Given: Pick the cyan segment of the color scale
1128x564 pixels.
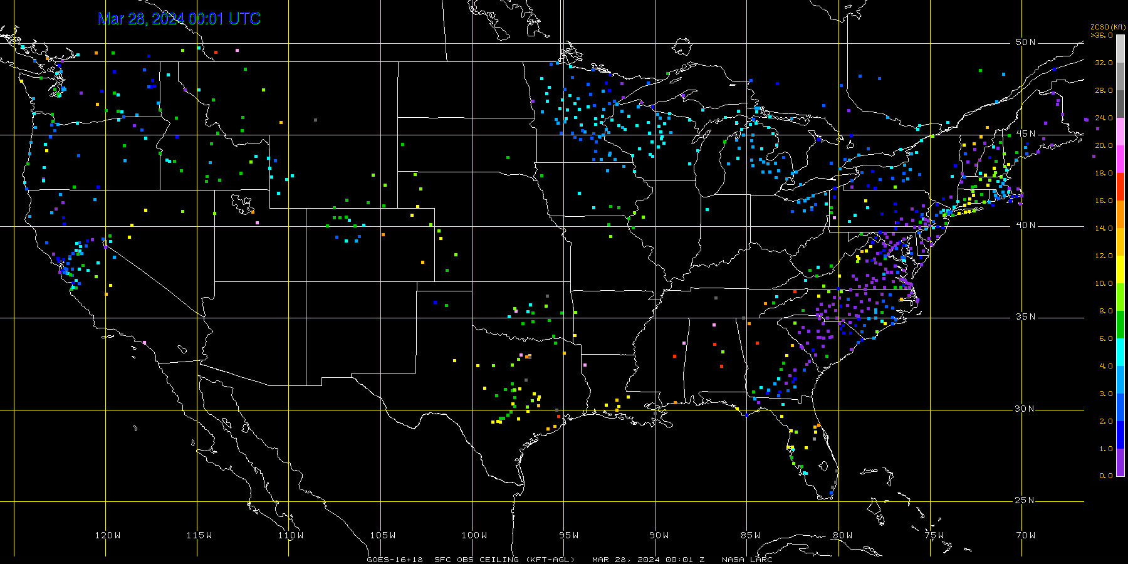Looking at the screenshot, I should point(1120,352).
